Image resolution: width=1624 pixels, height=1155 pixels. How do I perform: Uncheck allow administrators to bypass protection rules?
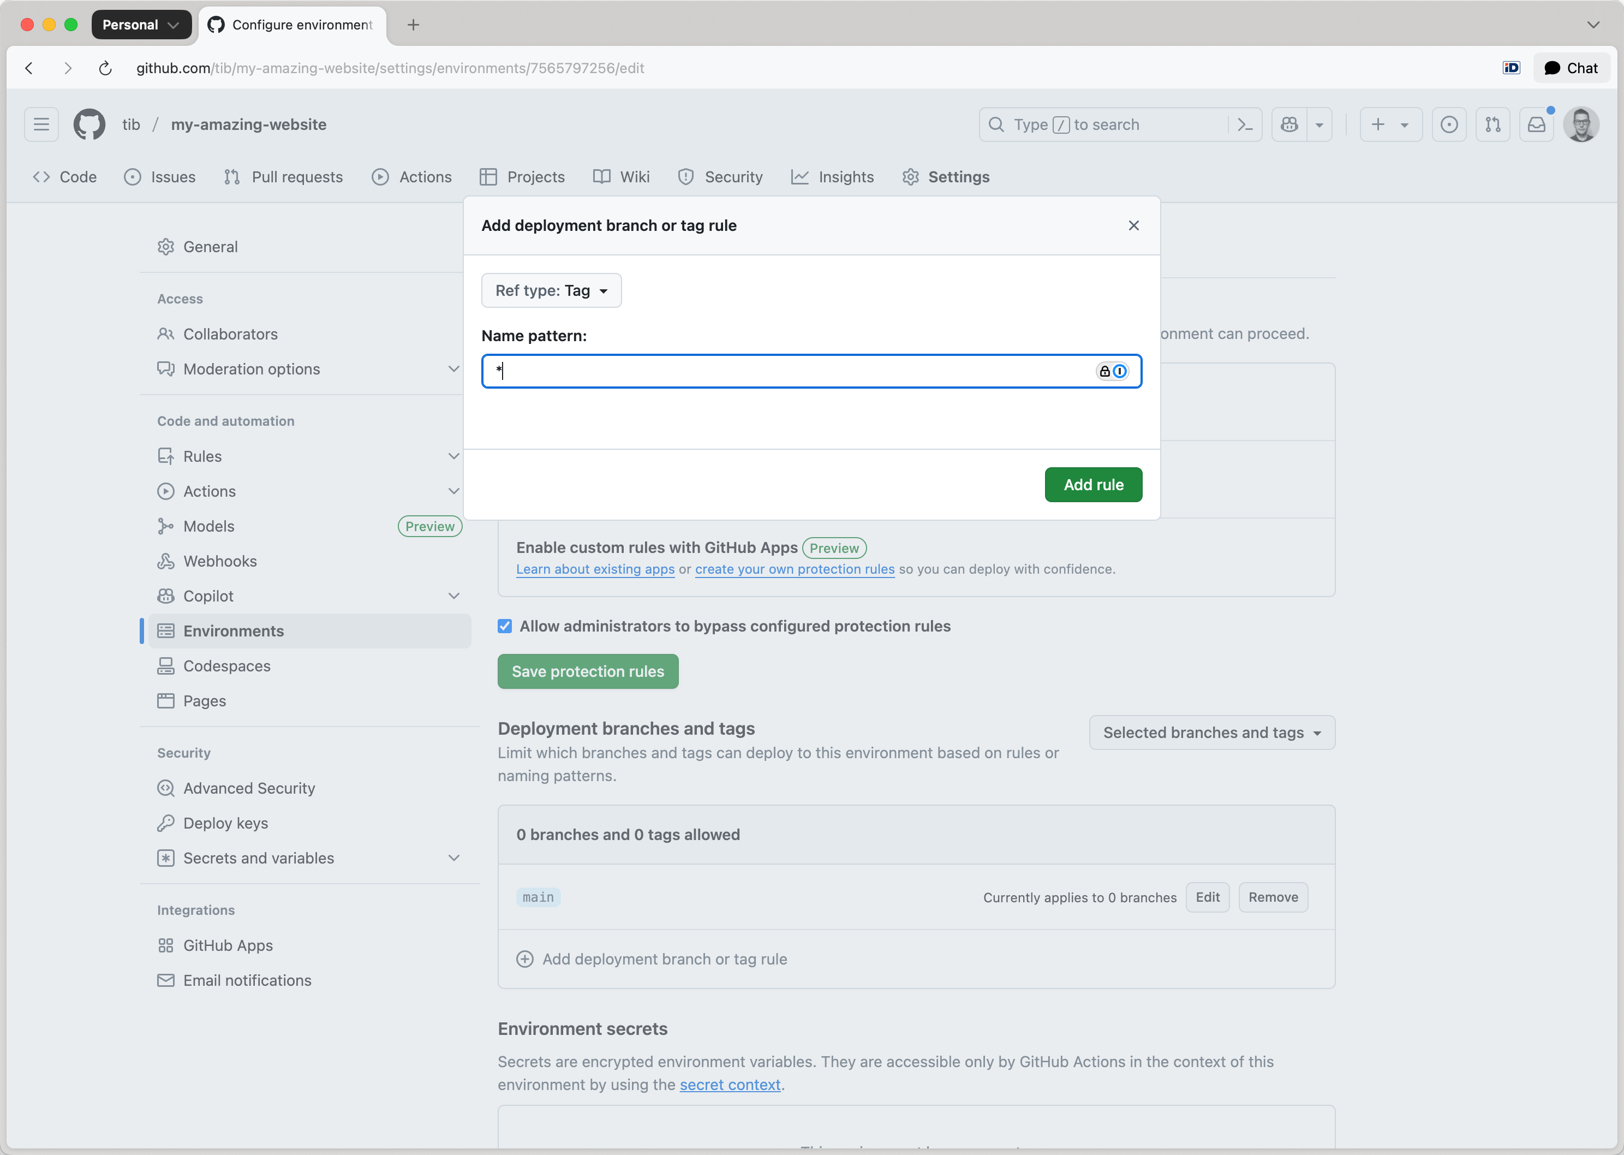point(504,626)
